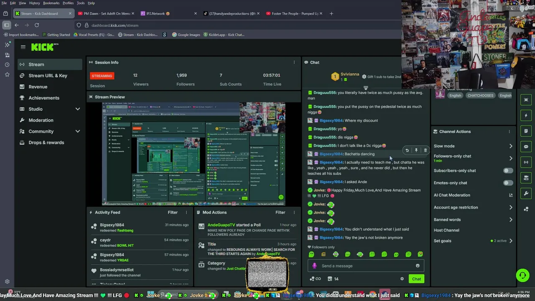This screenshot has height=301, width=535.
Task: Click the document icon in right rail
Action: tap(526, 131)
